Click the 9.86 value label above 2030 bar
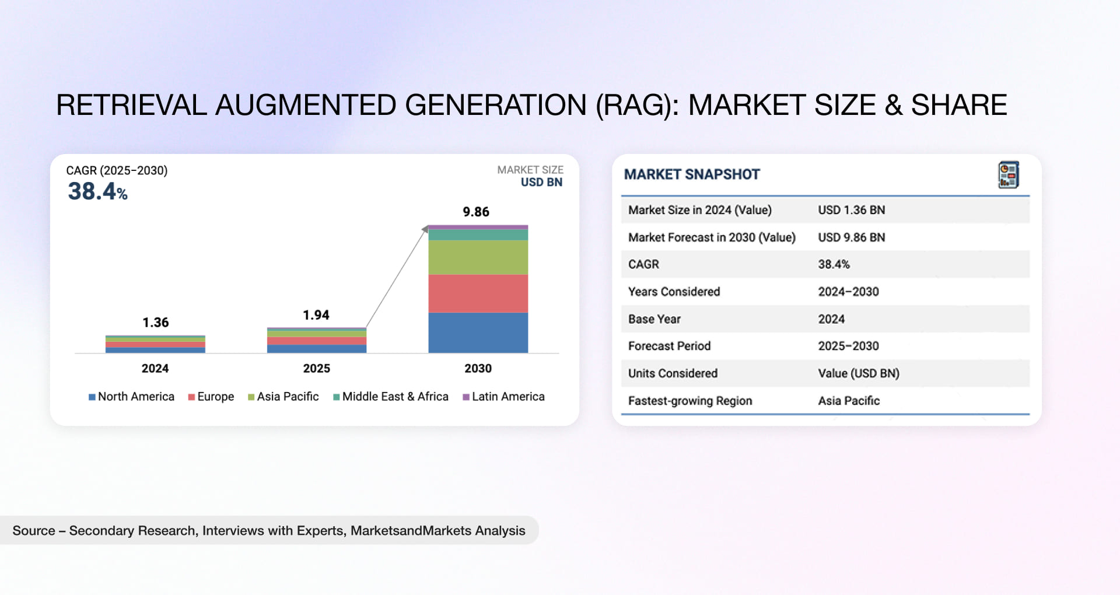The width and height of the screenshot is (1120, 595). (475, 212)
